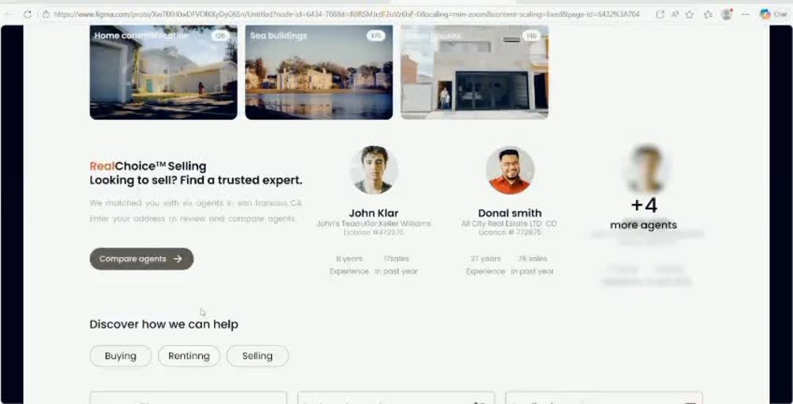The image size is (793, 404).
Task: Click the count badge on Sea buildings card
Action: click(376, 36)
